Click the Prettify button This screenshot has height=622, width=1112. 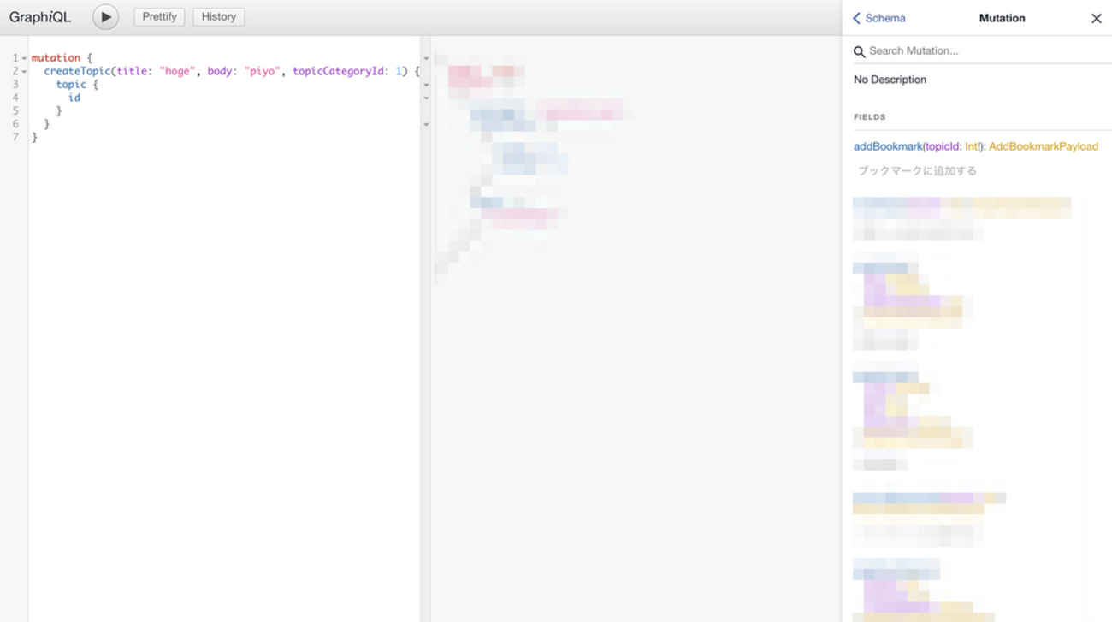click(159, 17)
